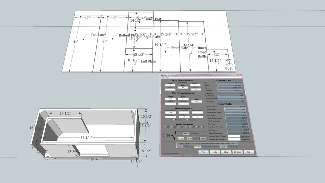
Task: Click the Speaker Box Tuning Calculator title icon
Action: click(162, 75)
